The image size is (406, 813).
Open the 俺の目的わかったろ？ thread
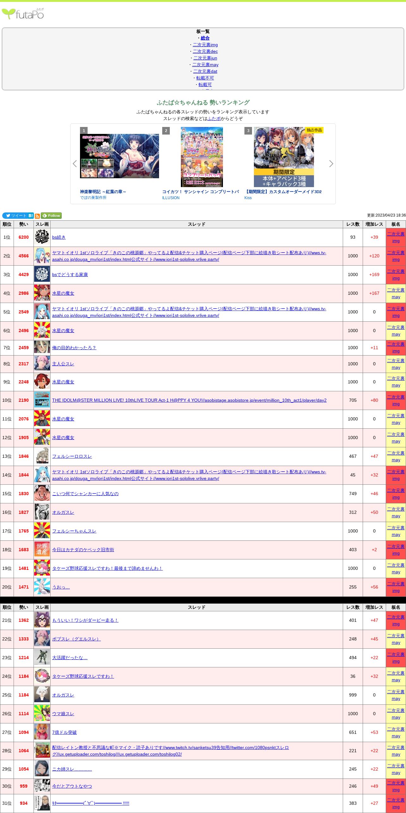click(x=74, y=348)
